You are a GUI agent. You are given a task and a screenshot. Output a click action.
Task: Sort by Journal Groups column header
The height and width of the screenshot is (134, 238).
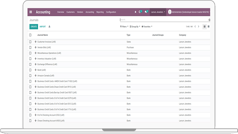pos(158,35)
